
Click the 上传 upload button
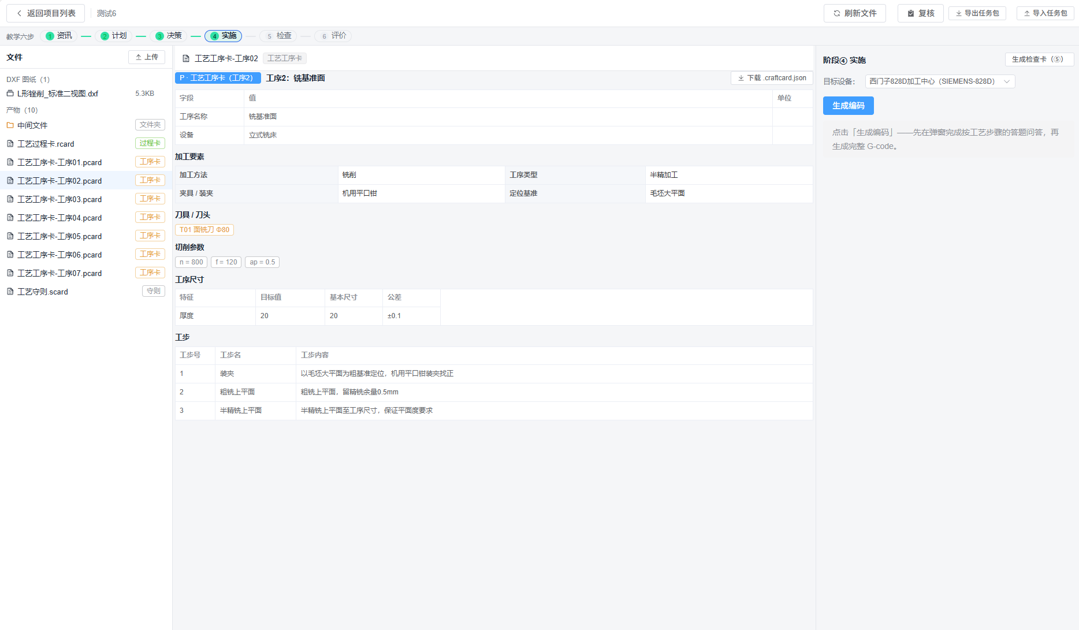pos(147,57)
